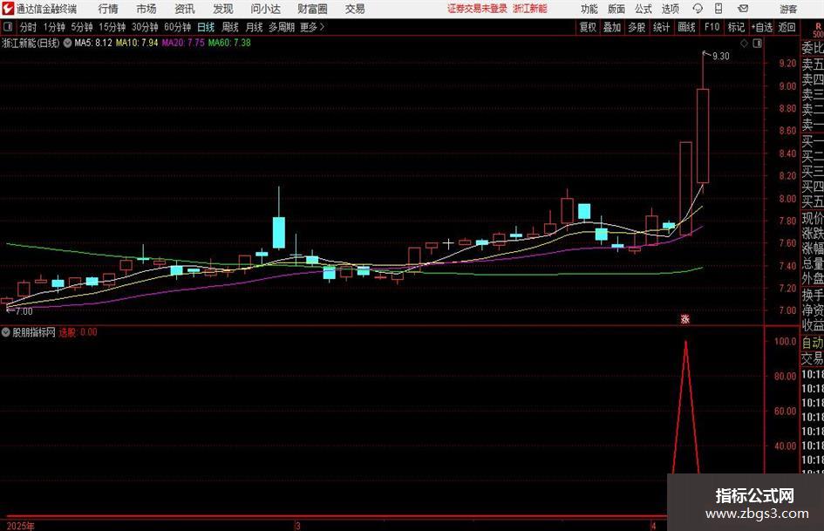The width and height of the screenshot is (824, 531).
Task: Open the 功能 menu
Action: click(589, 9)
